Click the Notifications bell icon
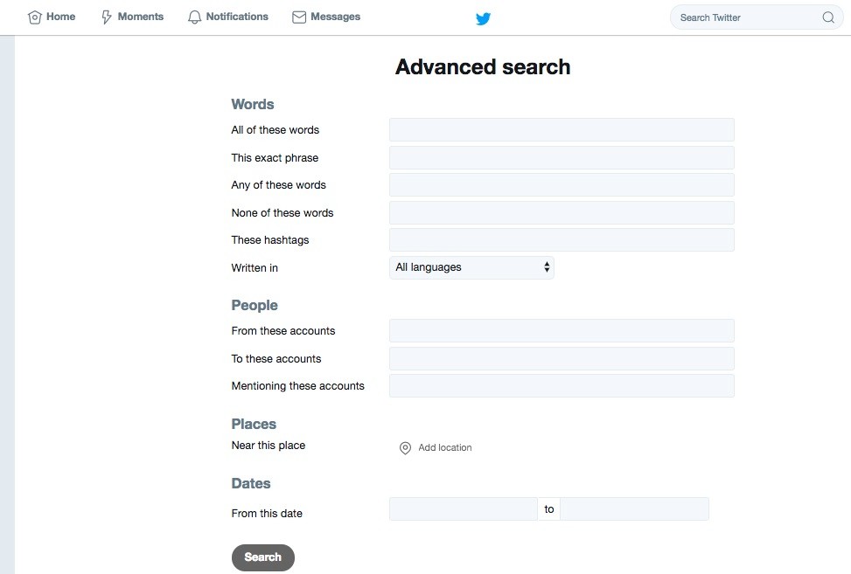Image resolution: width=851 pixels, height=574 pixels. (x=193, y=16)
